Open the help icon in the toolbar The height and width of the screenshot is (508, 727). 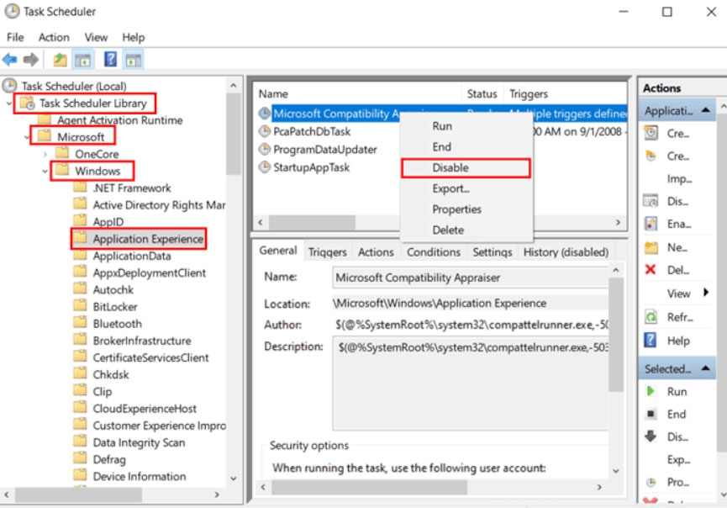point(110,59)
